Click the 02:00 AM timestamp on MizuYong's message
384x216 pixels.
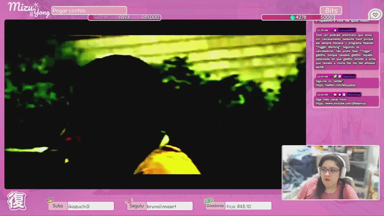(322, 94)
